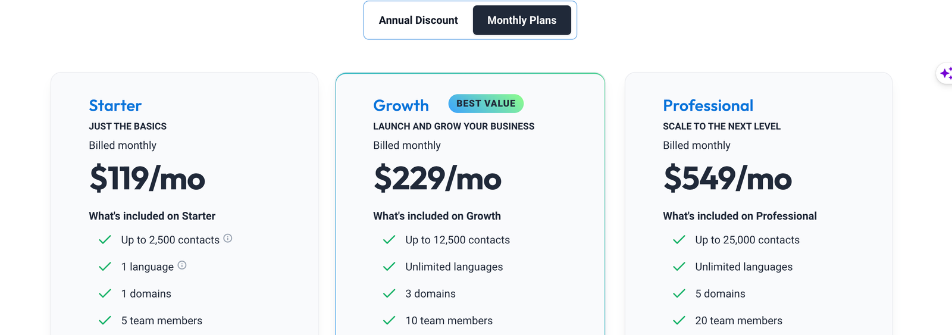Screen dimensions: 952x335
Task: Click checkmark beside 5 team members
Action: point(105,321)
